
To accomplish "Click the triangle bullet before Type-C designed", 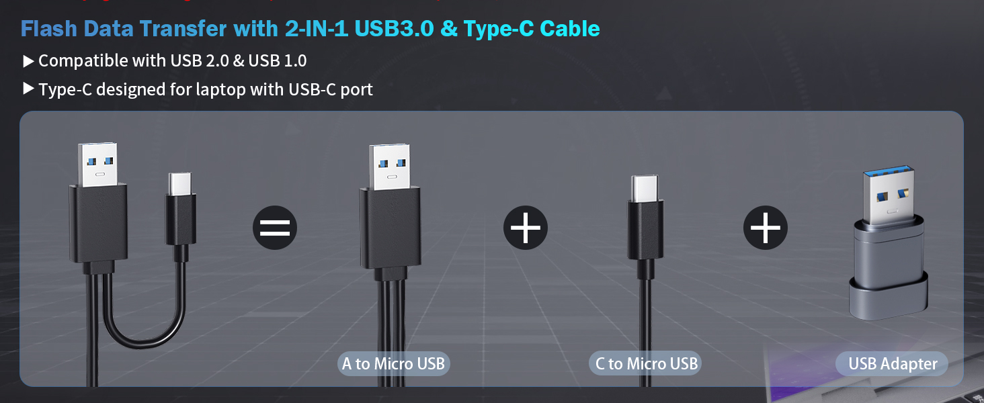I will [x=28, y=89].
